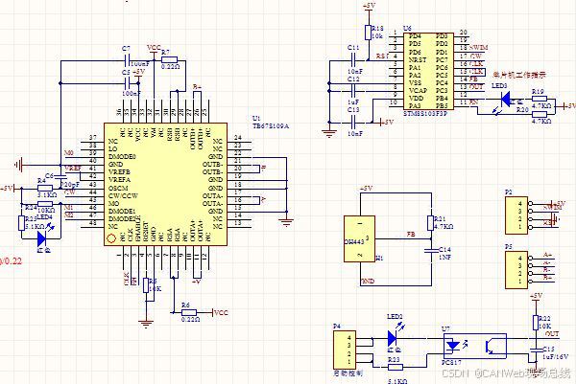
Task: Click the '220pF' value of C6
Action: coord(70,185)
